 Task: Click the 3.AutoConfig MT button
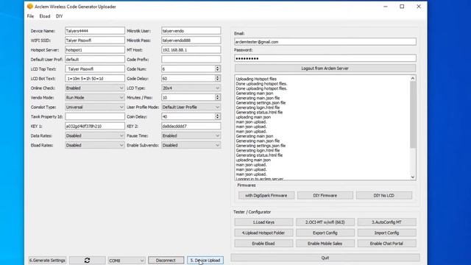coord(386,222)
